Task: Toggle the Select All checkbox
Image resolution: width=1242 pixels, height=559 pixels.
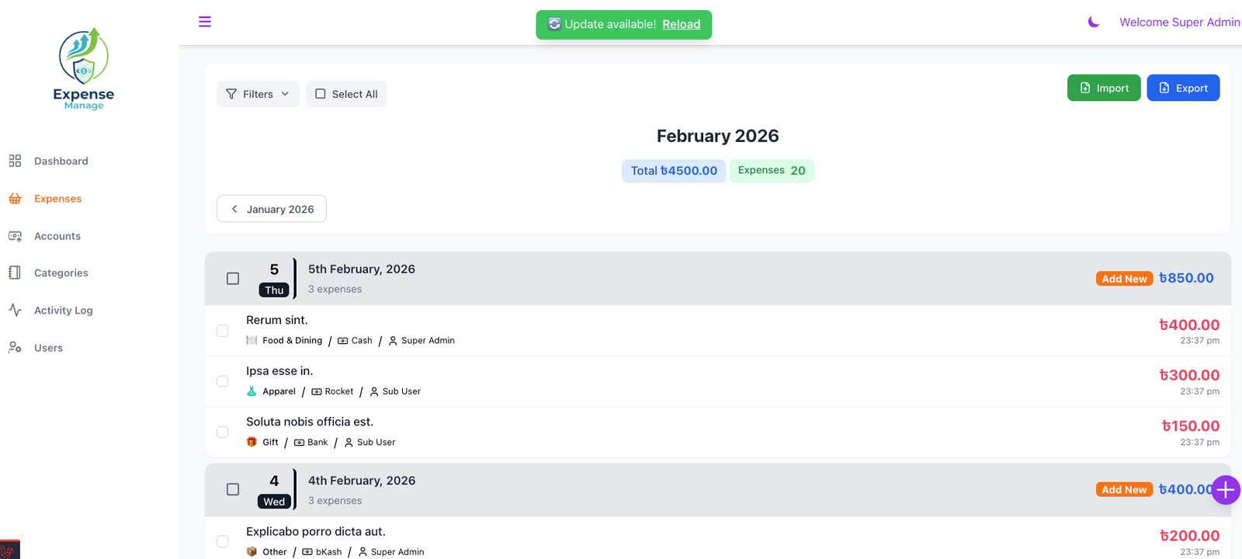Action: 321,94
